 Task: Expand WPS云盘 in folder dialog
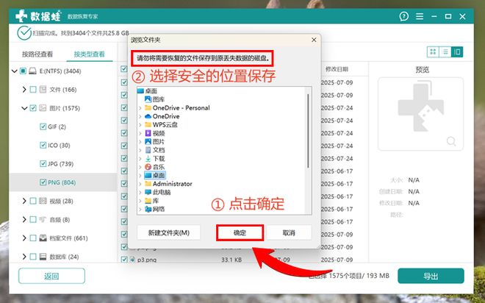pos(140,125)
